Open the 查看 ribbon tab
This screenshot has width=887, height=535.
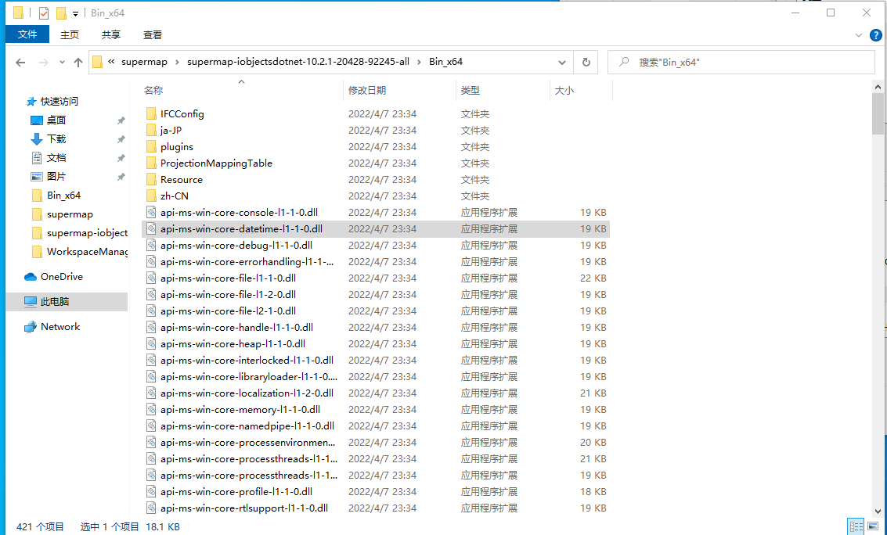(153, 34)
